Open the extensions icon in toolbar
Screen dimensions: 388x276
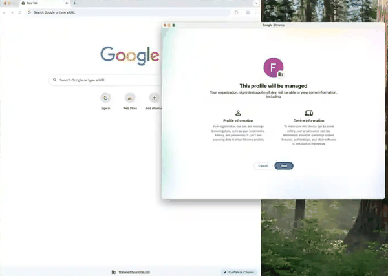tap(236, 12)
